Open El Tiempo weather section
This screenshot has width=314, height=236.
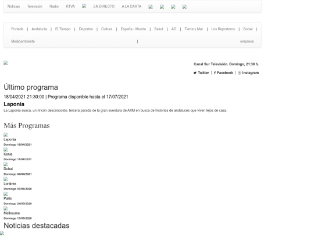click(63, 29)
